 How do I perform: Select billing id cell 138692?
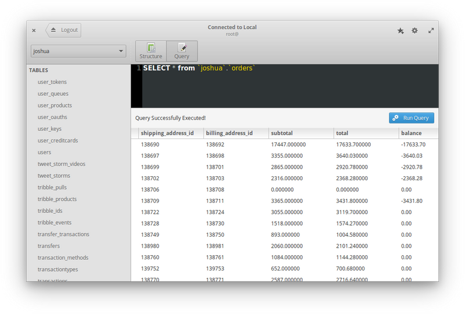click(x=215, y=145)
